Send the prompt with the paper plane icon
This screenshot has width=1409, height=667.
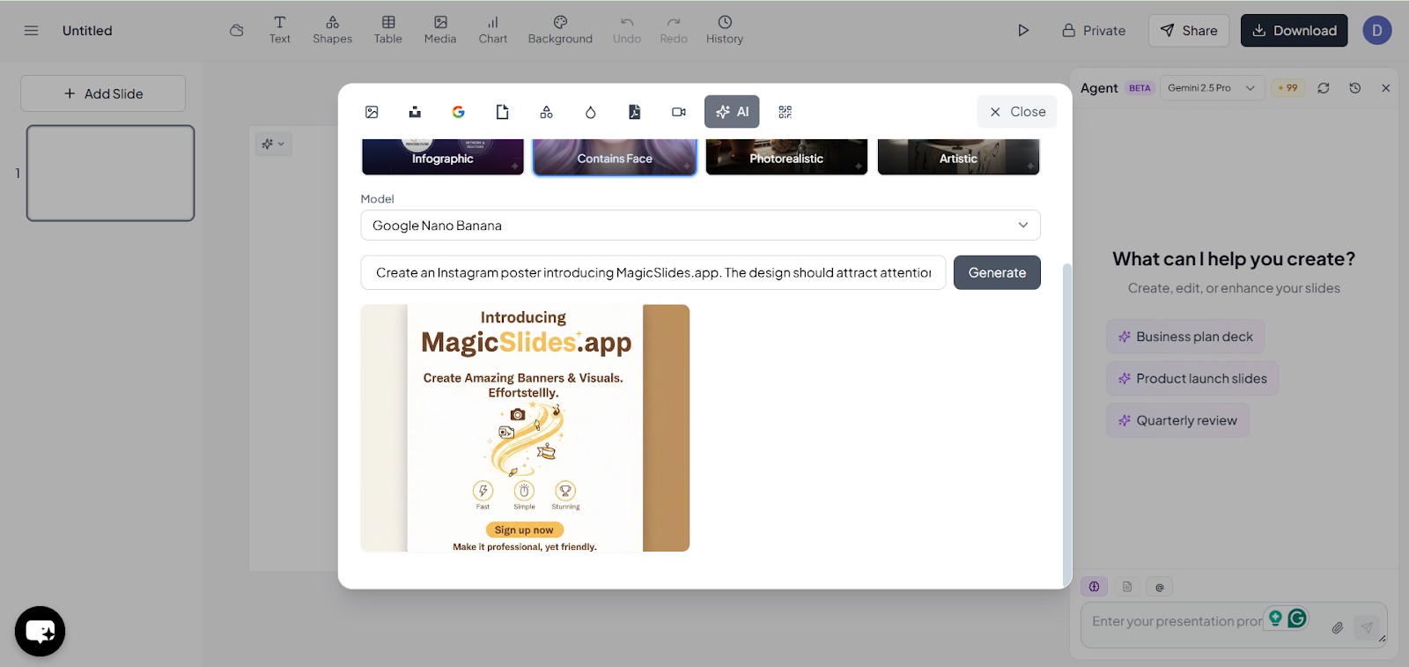[x=1367, y=627]
